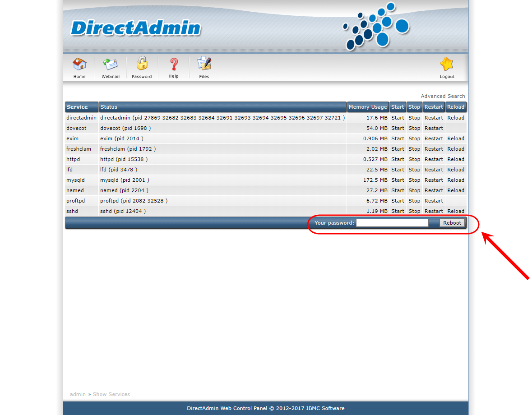532x415 pixels.
Task: Open the Home icon in toolbar
Action: [x=79, y=64]
